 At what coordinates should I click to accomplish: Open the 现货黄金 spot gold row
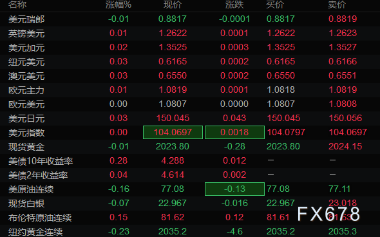click(x=190, y=147)
